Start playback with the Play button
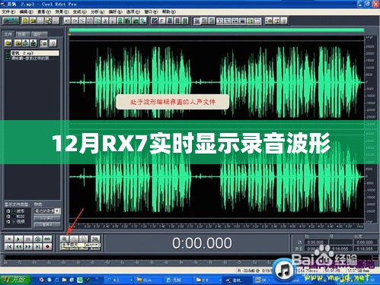Viewport: 380px width, 285px height. [x=18, y=239]
